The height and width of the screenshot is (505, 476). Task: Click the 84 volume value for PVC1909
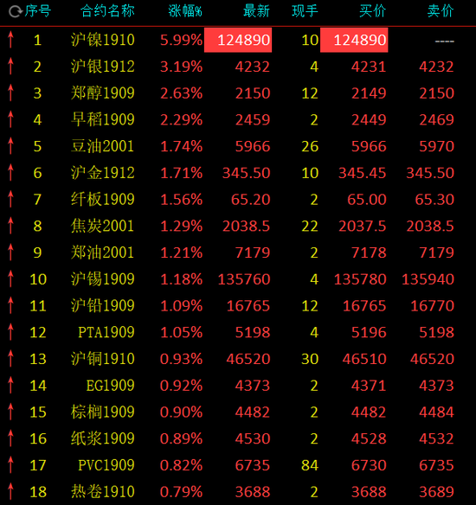[x=310, y=465]
